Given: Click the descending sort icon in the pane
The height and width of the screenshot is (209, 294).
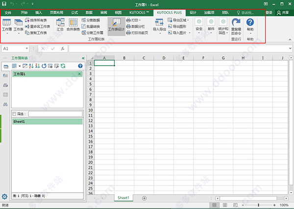Looking at the screenshot, I should 38,66.
